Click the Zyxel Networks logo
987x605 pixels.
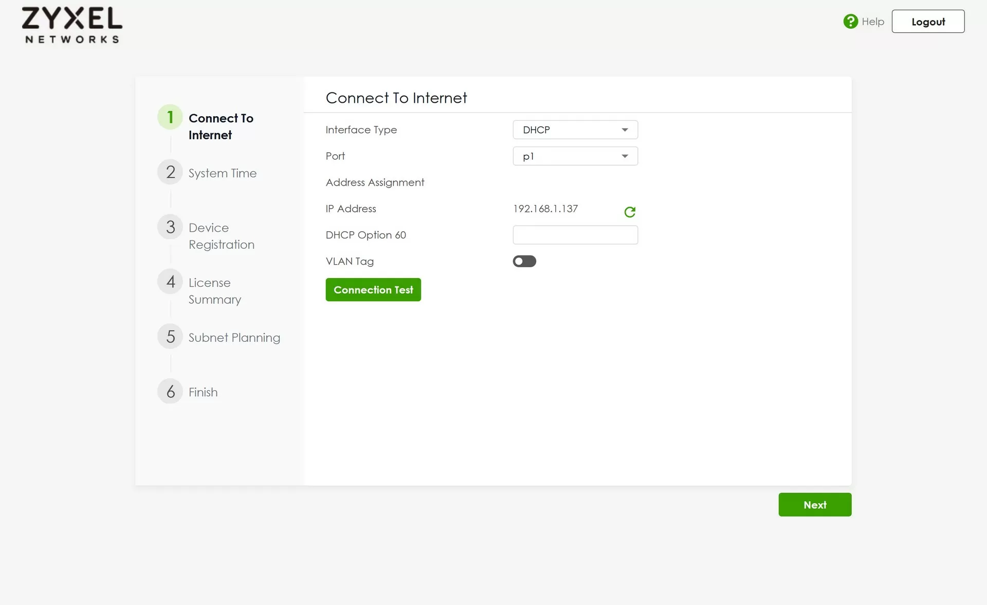pos(72,25)
